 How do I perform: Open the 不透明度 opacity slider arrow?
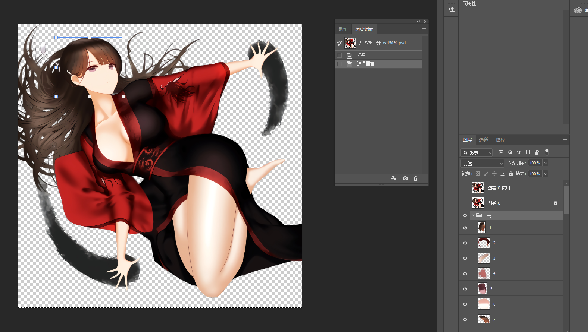(x=545, y=163)
